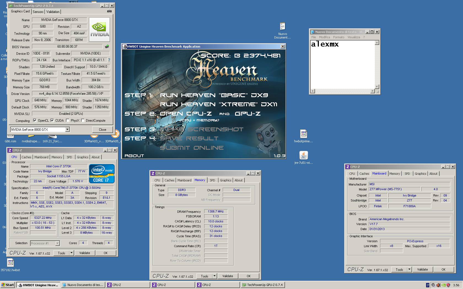The height and width of the screenshot is (289, 463).
Task: Click inside the Notepad text area
Action: pos(343,65)
